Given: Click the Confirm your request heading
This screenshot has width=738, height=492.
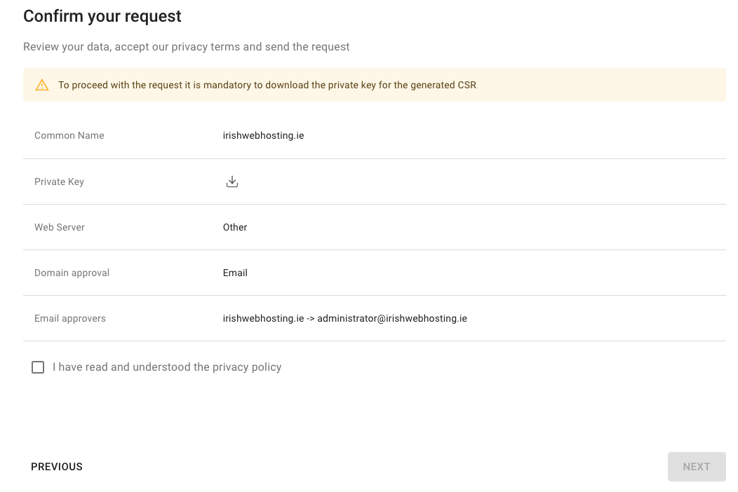Looking at the screenshot, I should (102, 16).
